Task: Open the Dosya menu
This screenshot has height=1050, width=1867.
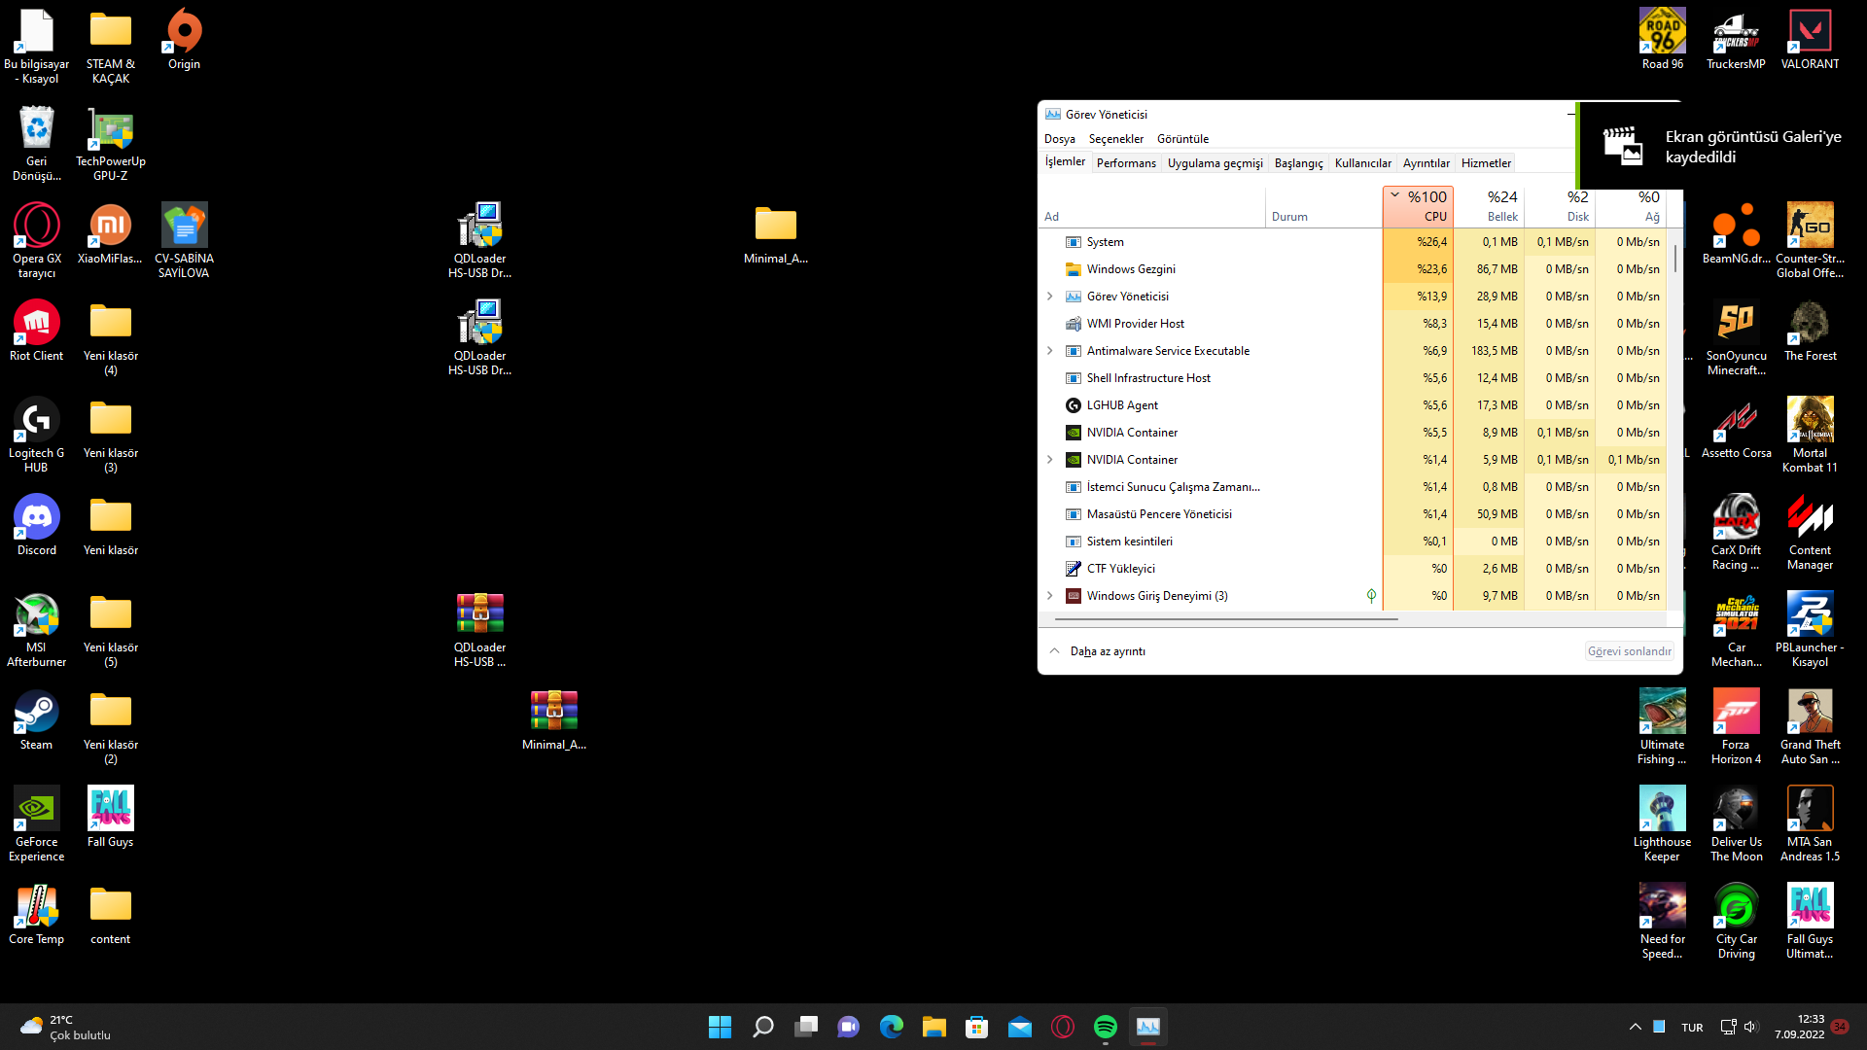Action: pyautogui.click(x=1060, y=139)
